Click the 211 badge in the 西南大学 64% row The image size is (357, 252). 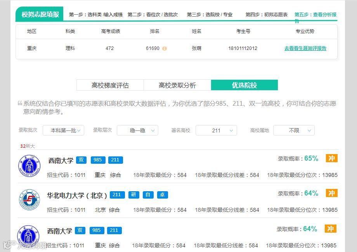(x=114, y=230)
